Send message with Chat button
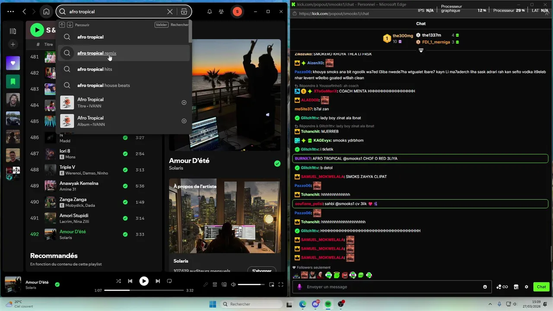The height and width of the screenshot is (311, 553). (541, 287)
